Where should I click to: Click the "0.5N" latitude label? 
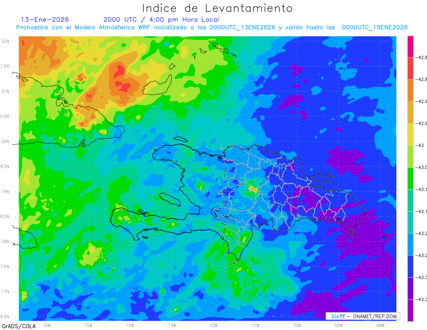(x=5, y=116)
